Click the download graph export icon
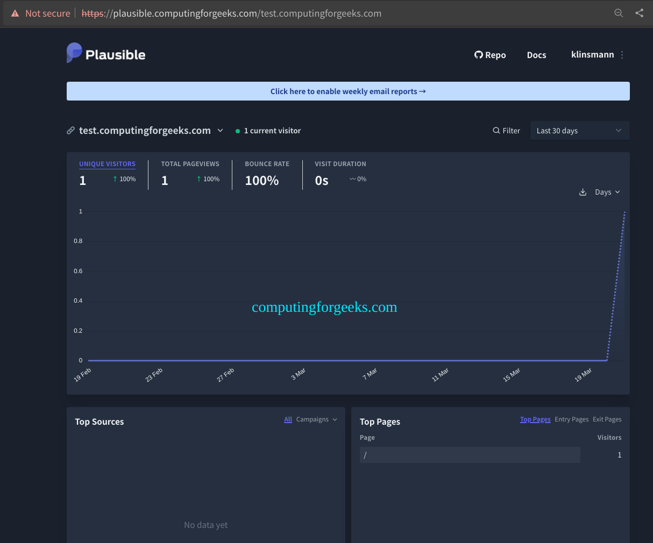 tap(583, 191)
